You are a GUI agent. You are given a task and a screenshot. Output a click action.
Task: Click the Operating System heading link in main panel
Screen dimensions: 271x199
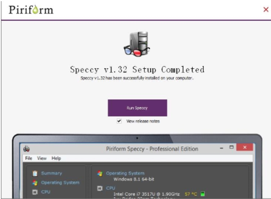tap(125, 173)
